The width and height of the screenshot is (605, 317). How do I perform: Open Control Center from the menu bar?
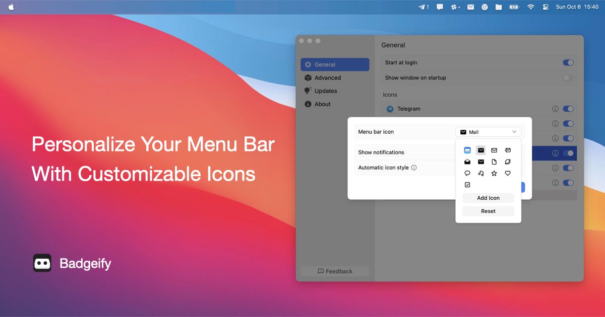546,7
